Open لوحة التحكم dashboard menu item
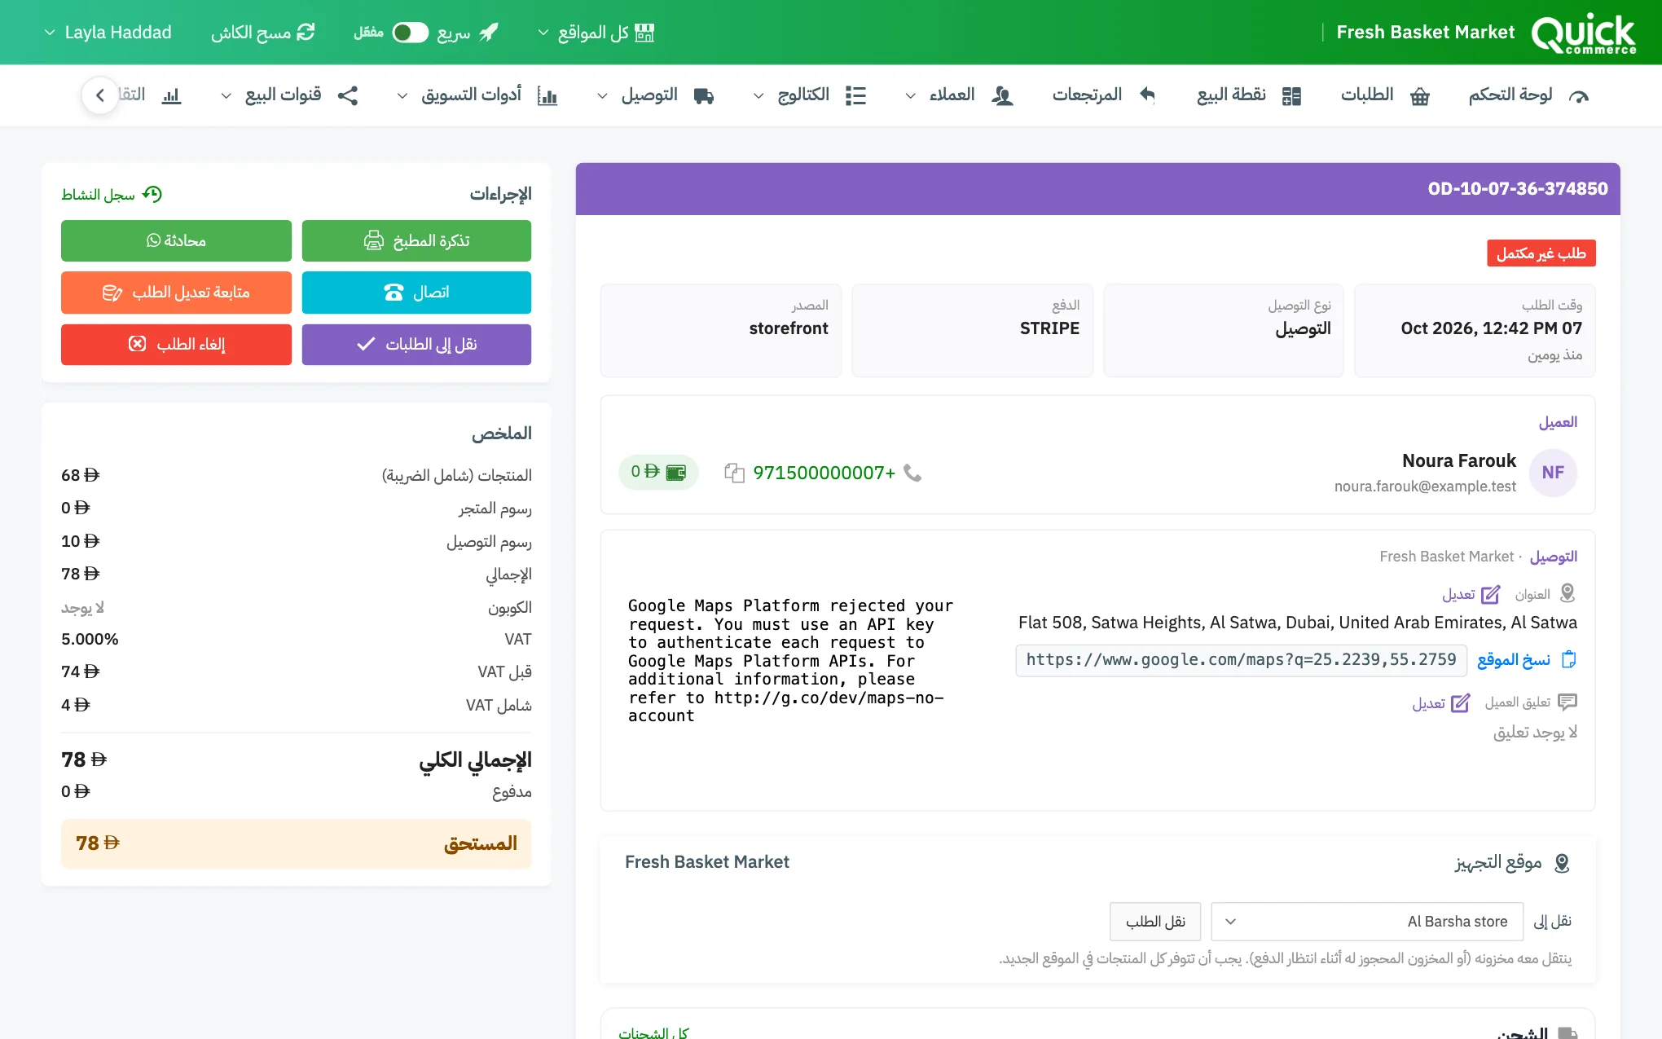Image resolution: width=1662 pixels, height=1039 pixels. [x=1528, y=95]
